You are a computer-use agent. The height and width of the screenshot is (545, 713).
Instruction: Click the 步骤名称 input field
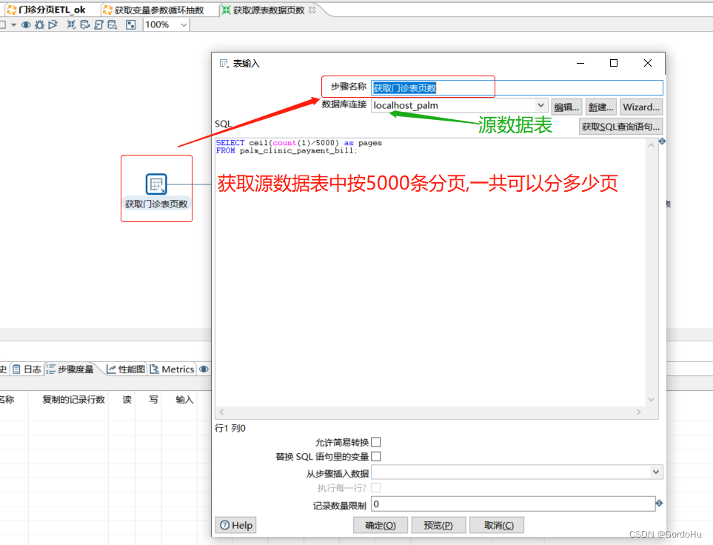pyautogui.click(x=517, y=88)
